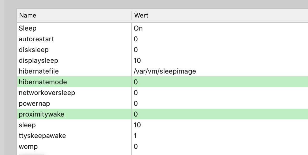The image size is (308, 155).
Task: Select the networkoversleep row name
Action: (x=47, y=93)
